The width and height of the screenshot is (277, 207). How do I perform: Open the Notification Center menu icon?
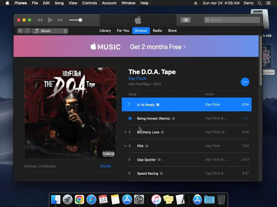(268, 3)
